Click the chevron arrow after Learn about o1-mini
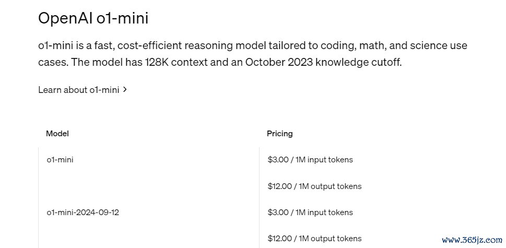 pyautogui.click(x=125, y=90)
